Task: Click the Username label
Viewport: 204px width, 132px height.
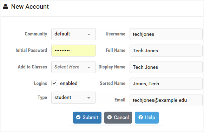Action: click(x=116, y=34)
